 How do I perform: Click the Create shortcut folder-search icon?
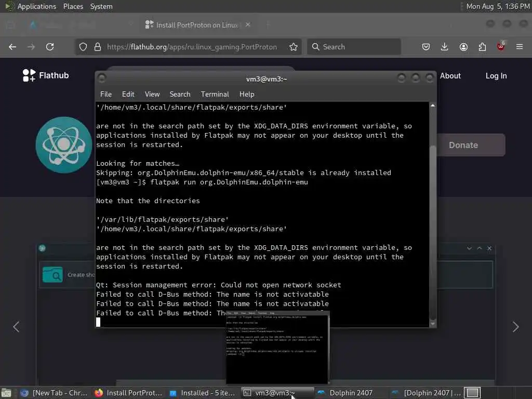point(52,275)
